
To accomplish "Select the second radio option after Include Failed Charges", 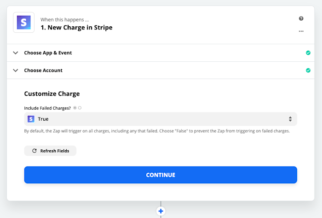I will pyautogui.click(x=80, y=108).
